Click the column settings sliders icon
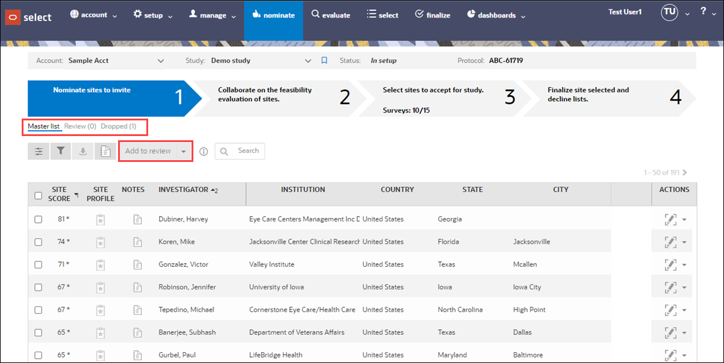The height and width of the screenshot is (363, 724). click(x=39, y=151)
